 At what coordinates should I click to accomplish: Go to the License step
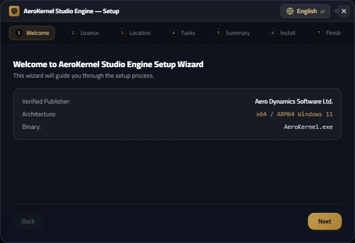[84, 33]
